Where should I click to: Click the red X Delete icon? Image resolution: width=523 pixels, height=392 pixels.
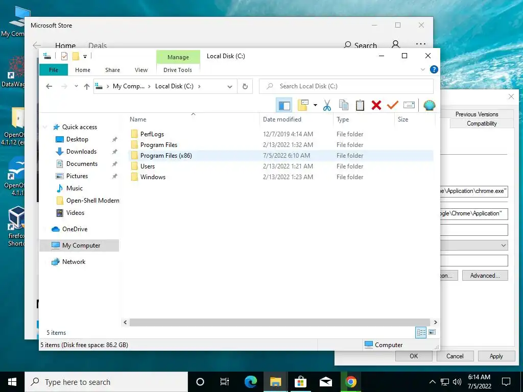point(376,105)
